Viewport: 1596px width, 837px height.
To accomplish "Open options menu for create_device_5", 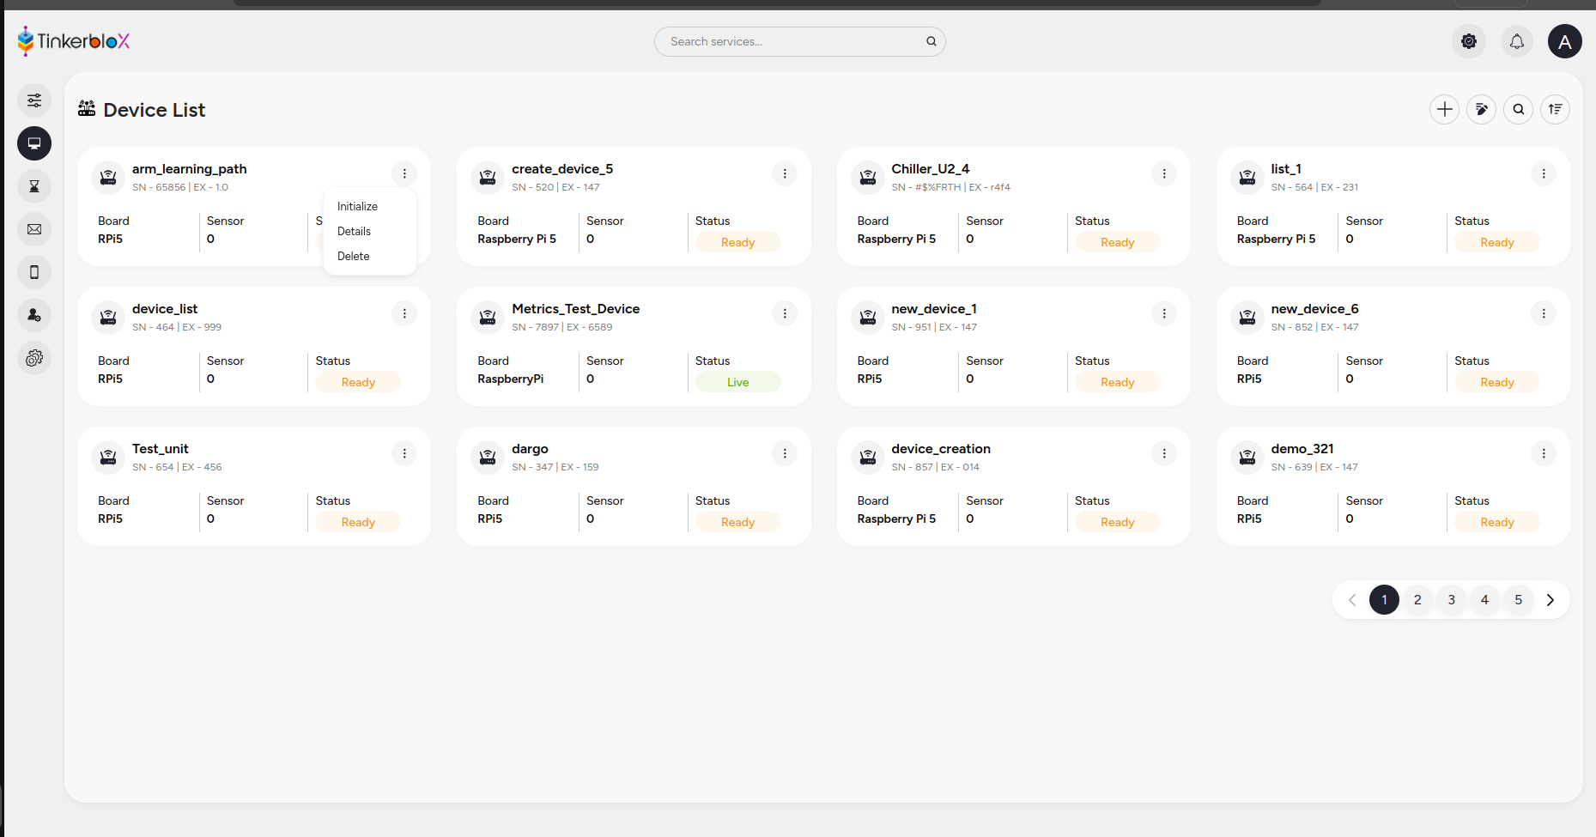I will click(785, 173).
